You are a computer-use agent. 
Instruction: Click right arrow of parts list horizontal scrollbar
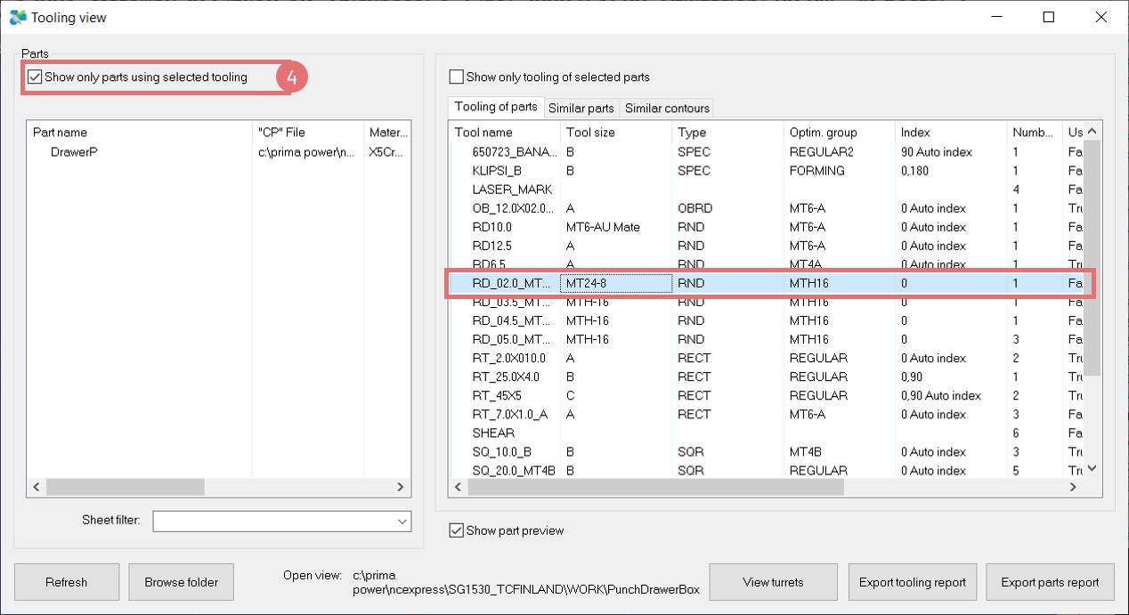[401, 487]
